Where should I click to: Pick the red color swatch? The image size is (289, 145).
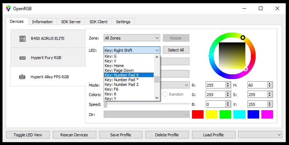point(198,114)
